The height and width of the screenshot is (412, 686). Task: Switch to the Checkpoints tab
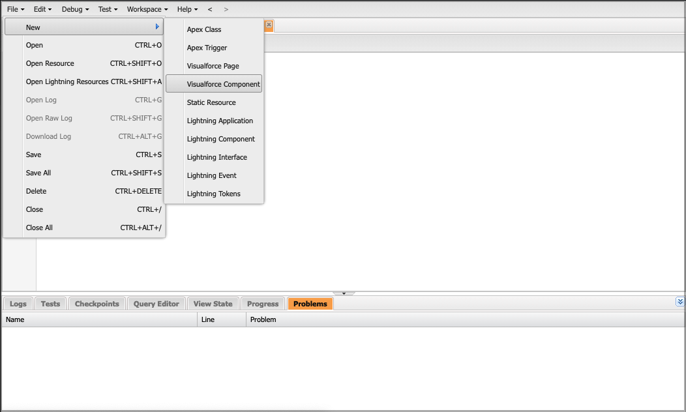pyautogui.click(x=97, y=304)
